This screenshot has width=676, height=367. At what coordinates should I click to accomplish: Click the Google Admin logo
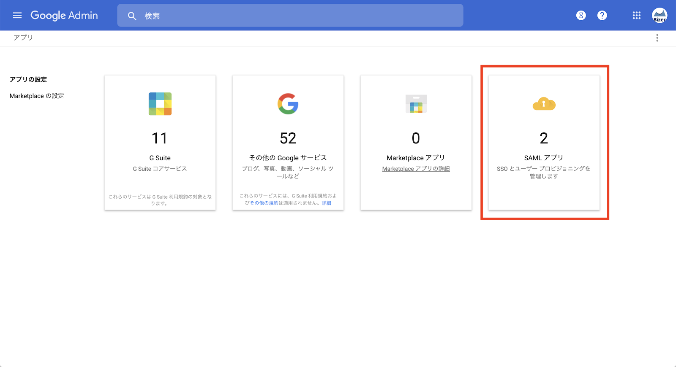tap(64, 16)
